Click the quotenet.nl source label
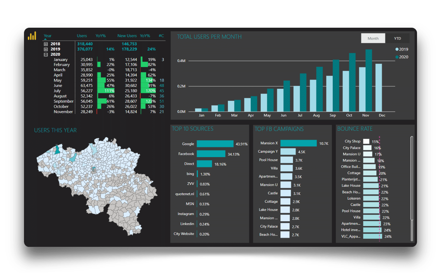Image resolution: width=441 pixels, height=278 pixels. (185, 194)
